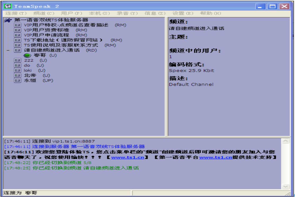
Task: Click the channel icon beside TS下载地址
Action: pyautogui.click(x=17, y=40)
